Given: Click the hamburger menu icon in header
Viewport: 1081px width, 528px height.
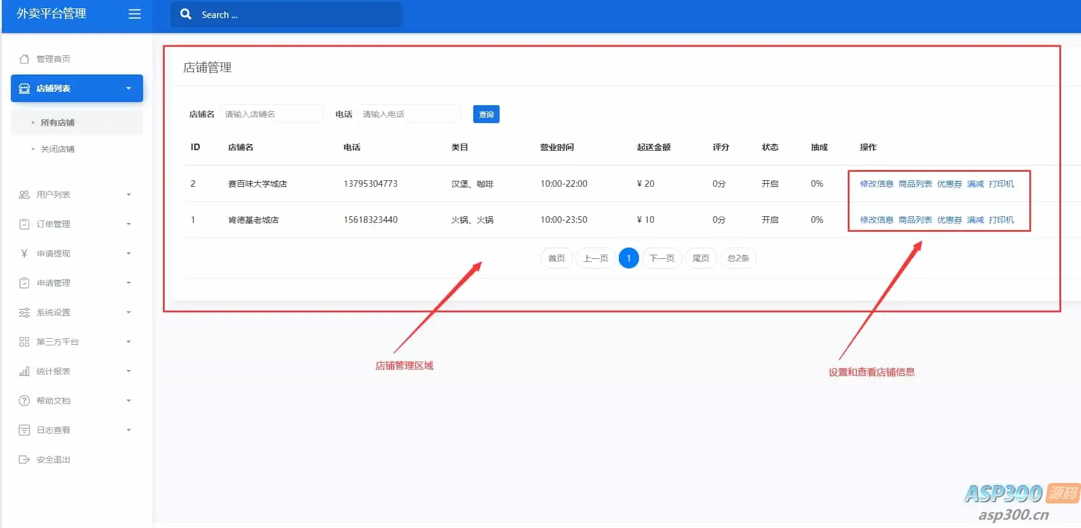Looking at the screenshot, I should (x=135, y=14).
